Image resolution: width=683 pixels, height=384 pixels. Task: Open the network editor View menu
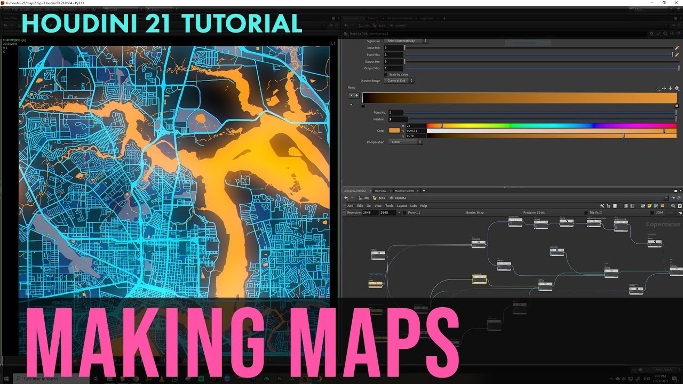378,206
